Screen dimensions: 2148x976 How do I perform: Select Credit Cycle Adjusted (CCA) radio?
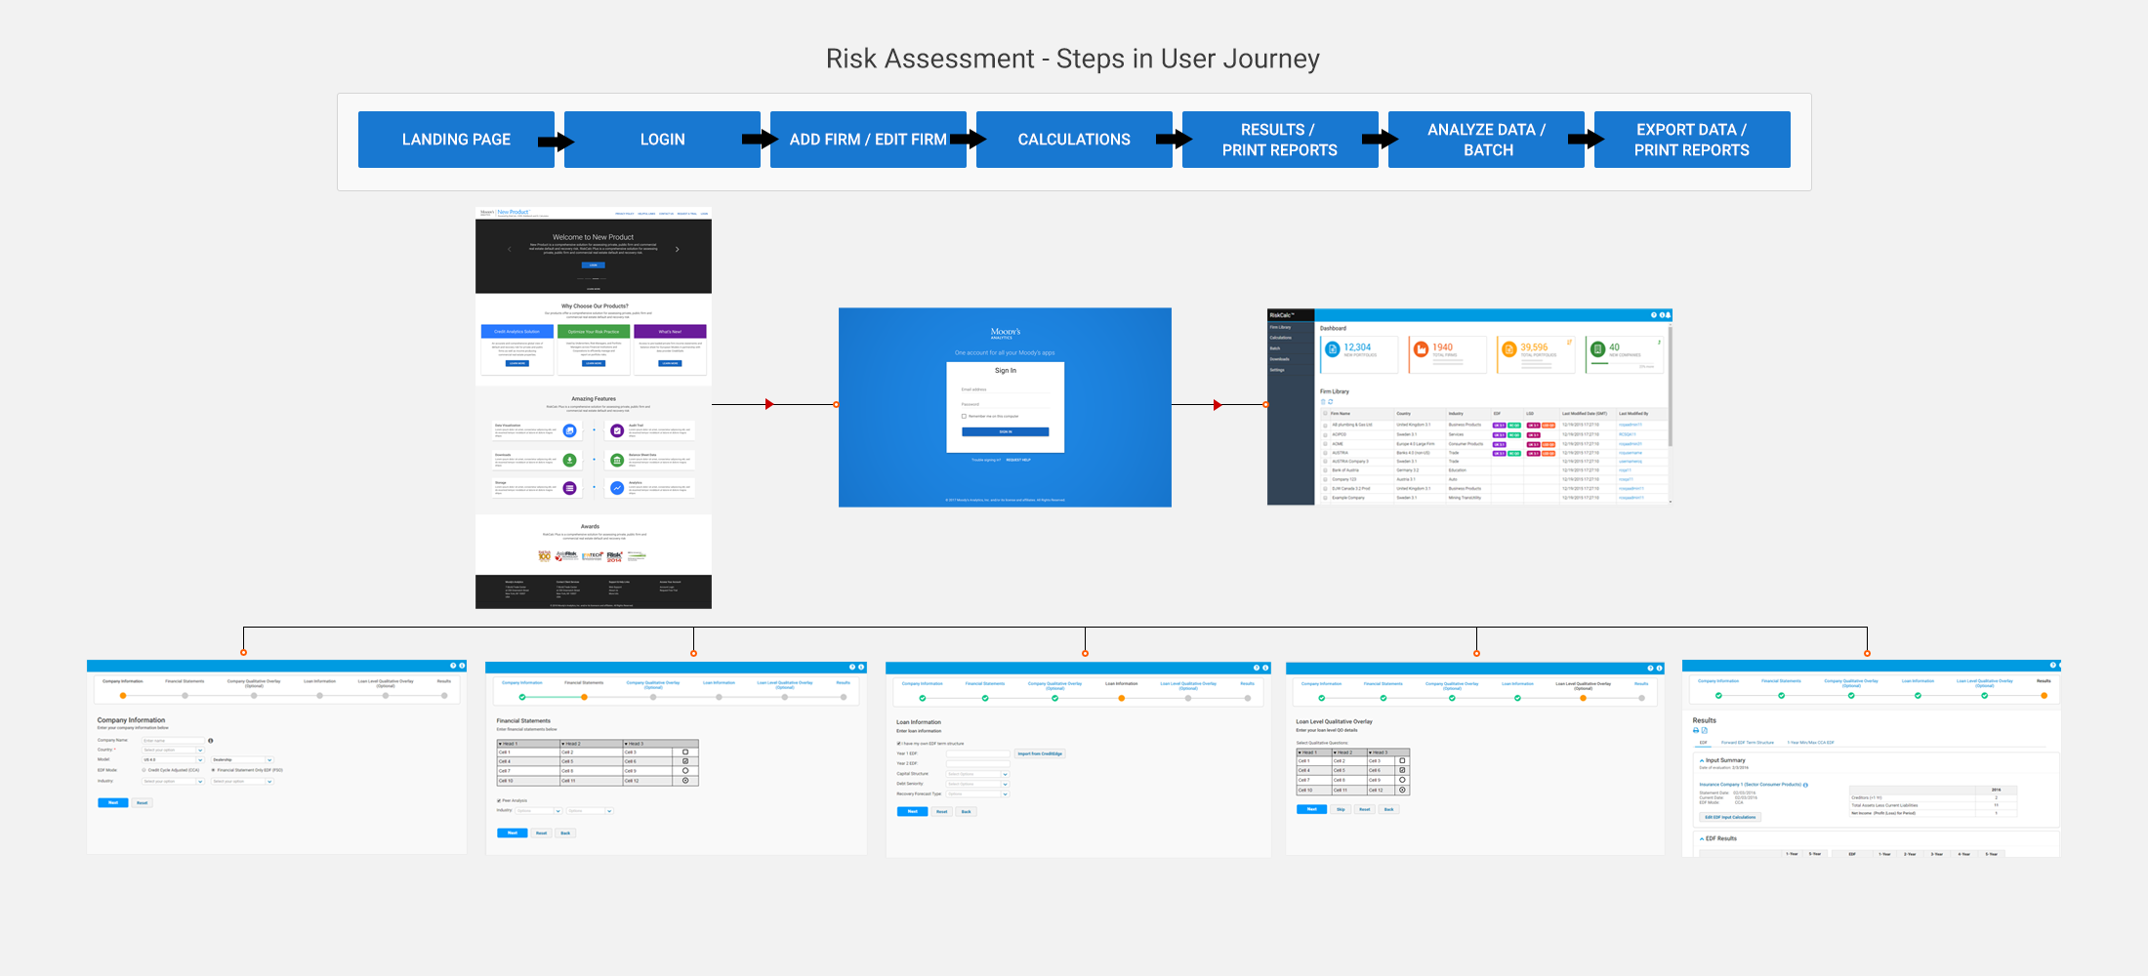145,770
